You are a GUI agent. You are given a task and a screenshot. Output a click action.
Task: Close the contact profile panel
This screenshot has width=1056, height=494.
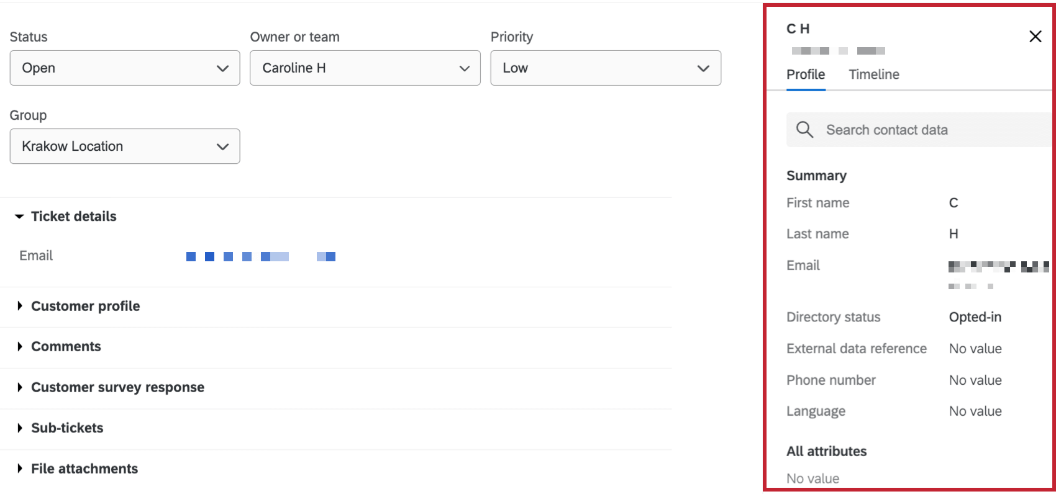coord(1035,37)
